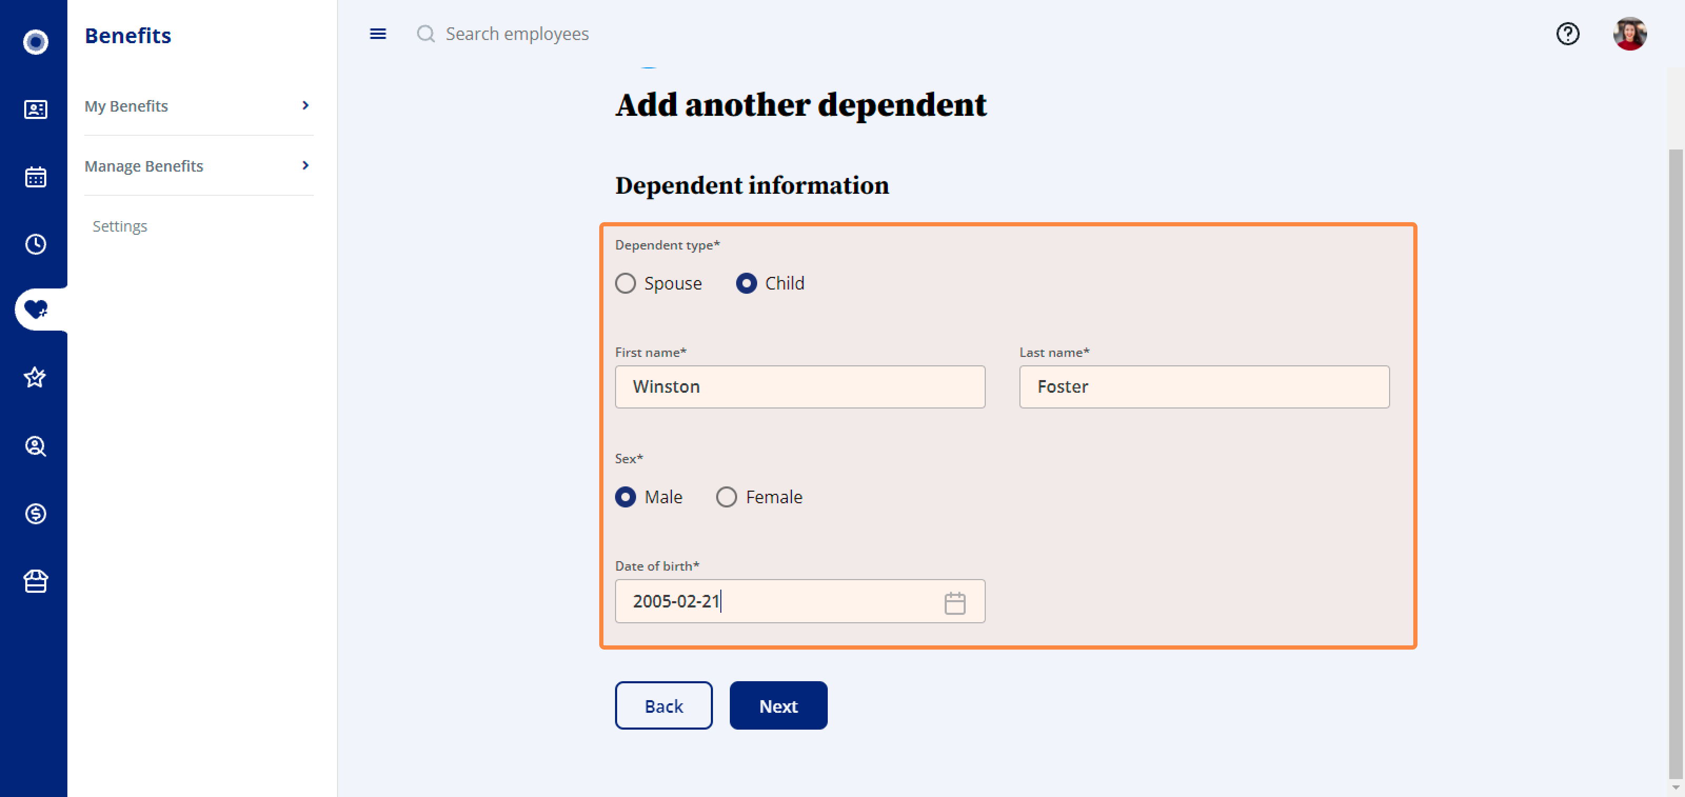Open the user profile avatar
Viewport: 1685px width, 797px height.
[1629, 33]
